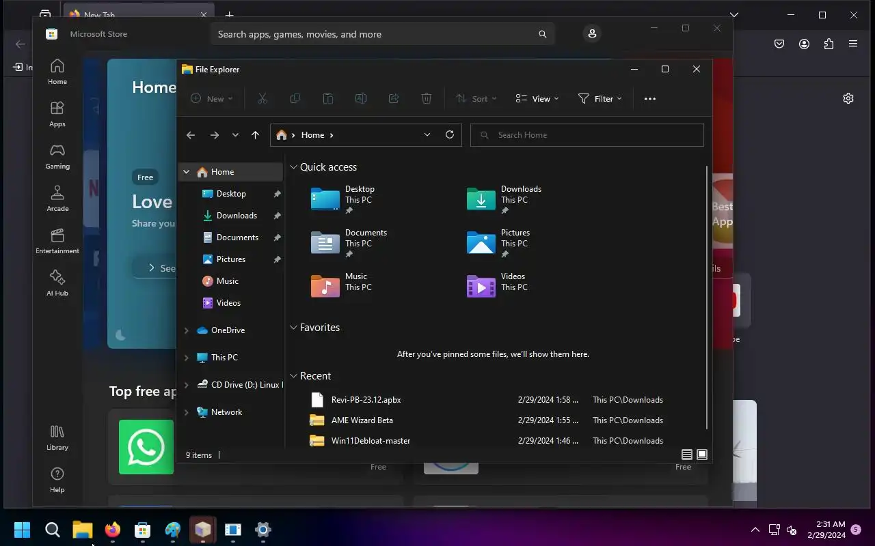875x546 pixels.
Task: Open Gaming section in Microsoft Store sidebar
Action: [x=57, y=156]
